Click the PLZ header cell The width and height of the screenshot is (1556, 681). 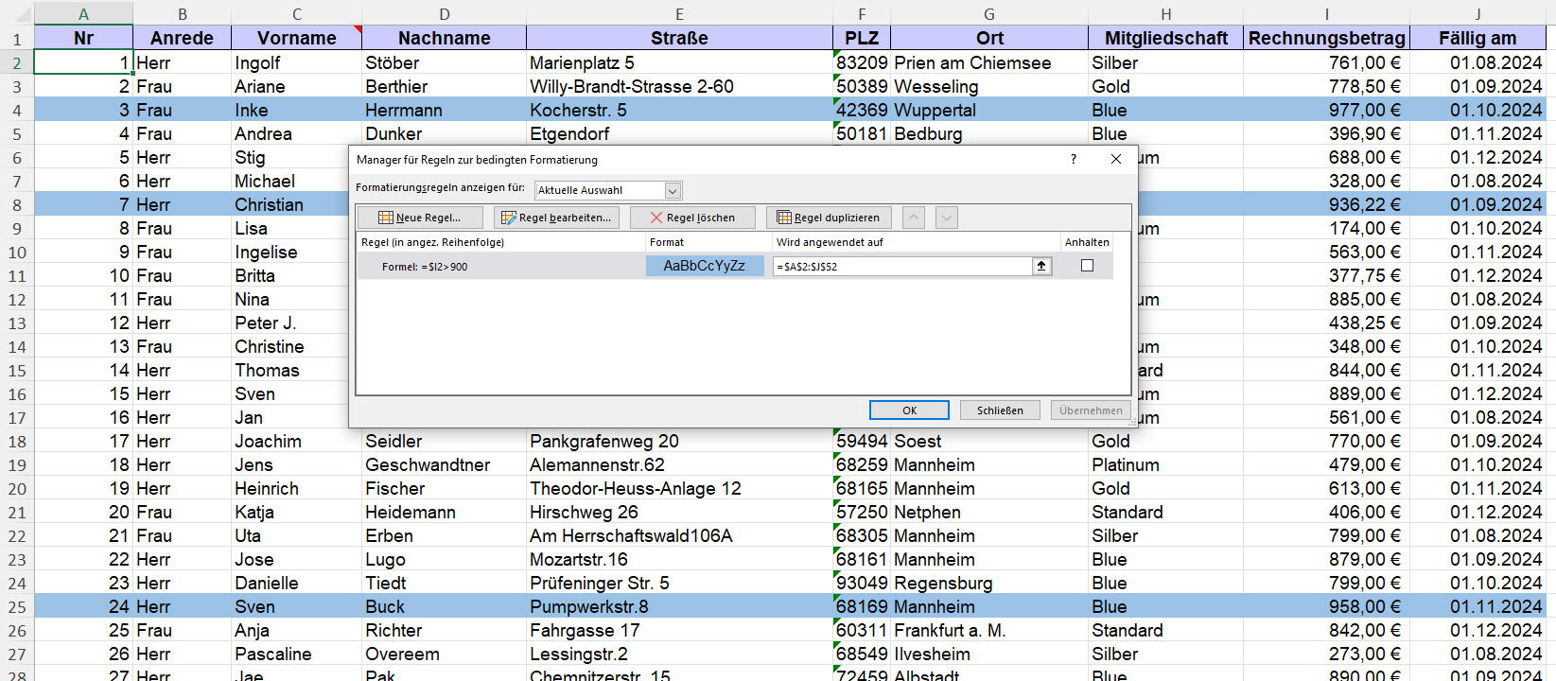tap(862, 38)
